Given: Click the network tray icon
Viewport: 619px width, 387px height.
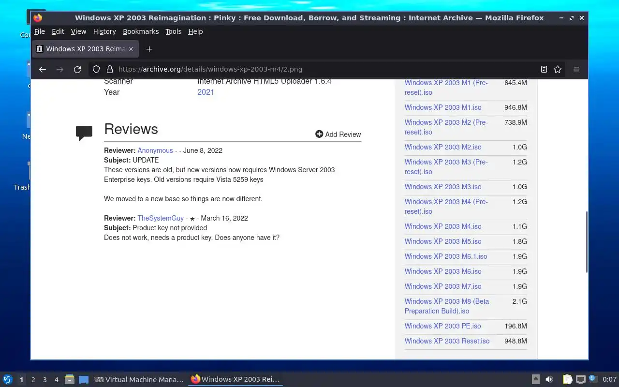Looking at the screenshot, I should pyautogui.click(x=581, y=379).
